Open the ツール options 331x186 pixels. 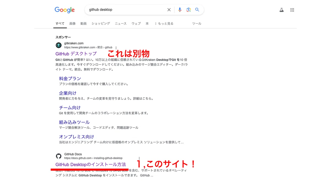point(197,24)
